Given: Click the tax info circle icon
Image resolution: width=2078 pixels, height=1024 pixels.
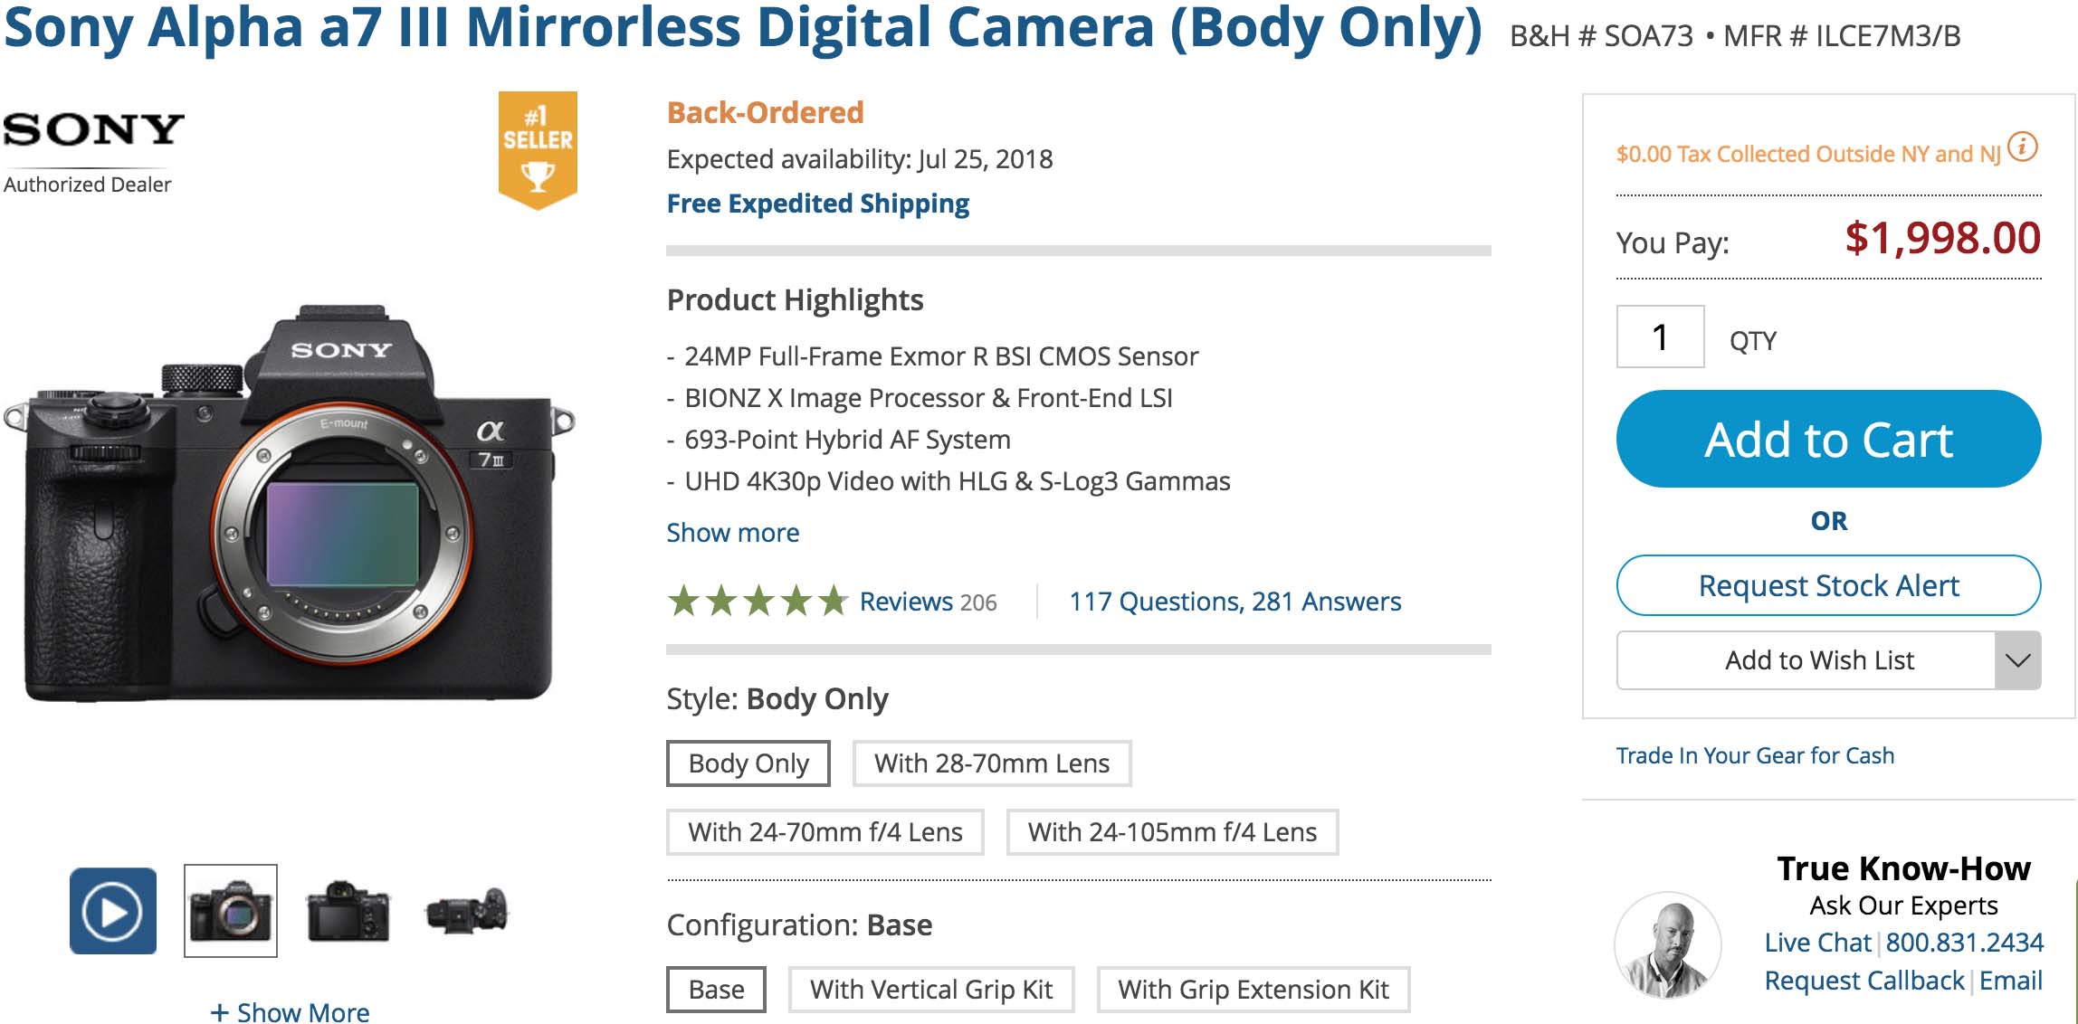Looking at the screenshot, I should [2023, 147].
